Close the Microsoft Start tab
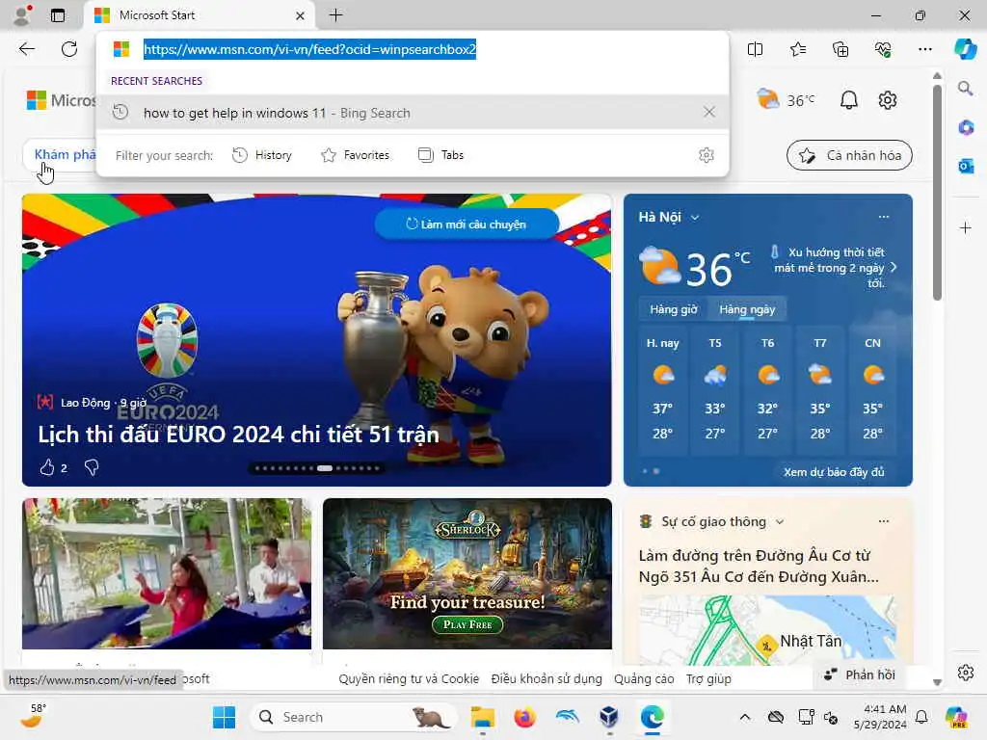This screenshot has height=740, width=987. (301, 15)
